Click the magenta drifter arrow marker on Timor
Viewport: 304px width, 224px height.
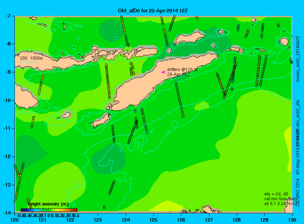click(164, 72)
